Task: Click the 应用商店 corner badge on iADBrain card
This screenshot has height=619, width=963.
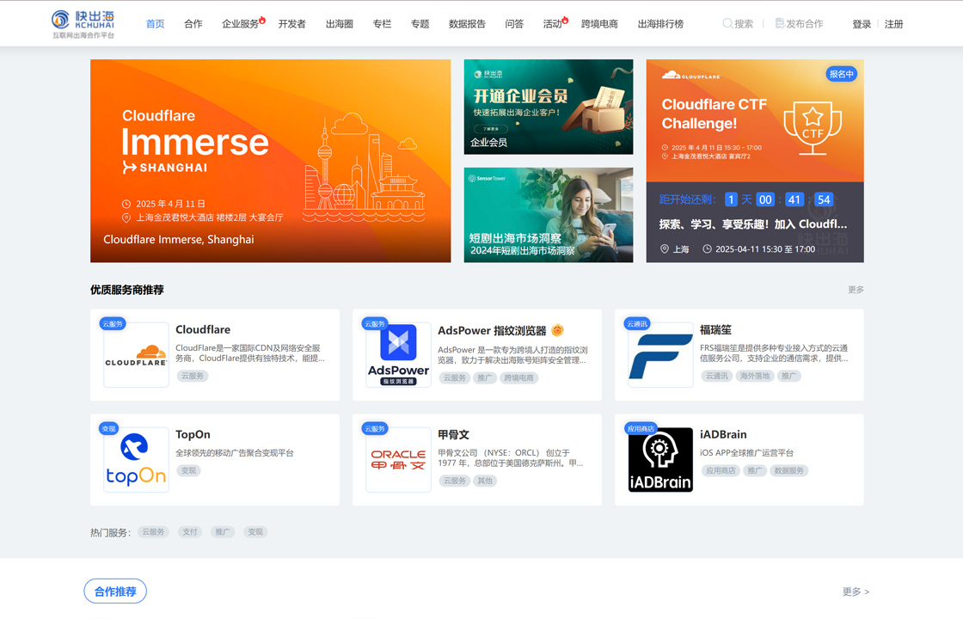Action: pos(641,429)
